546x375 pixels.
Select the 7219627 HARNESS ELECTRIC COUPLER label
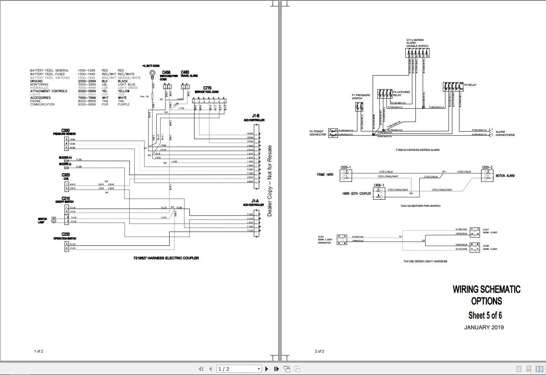click(x=165, y=258)
